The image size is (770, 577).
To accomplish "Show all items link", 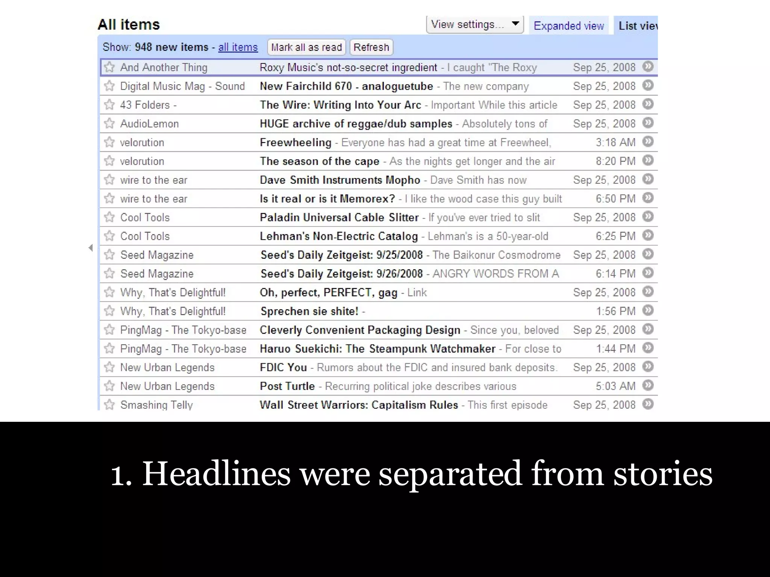I will coord(238,47).
